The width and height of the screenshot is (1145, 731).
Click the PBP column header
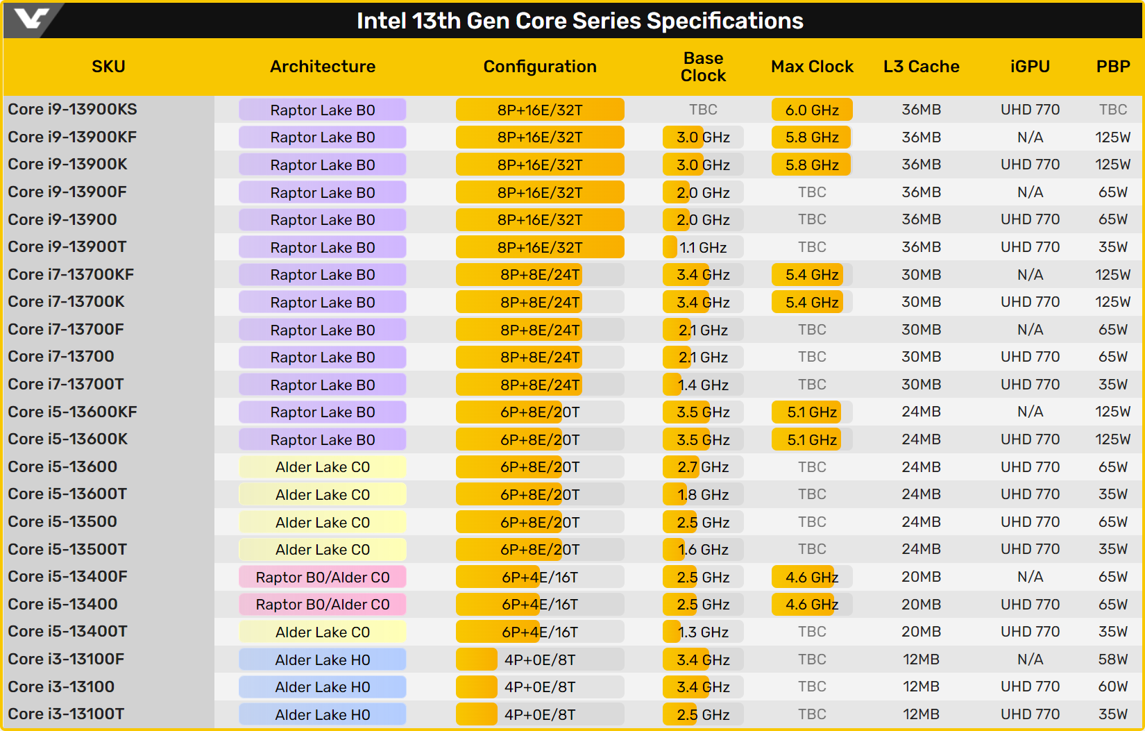1113,67
